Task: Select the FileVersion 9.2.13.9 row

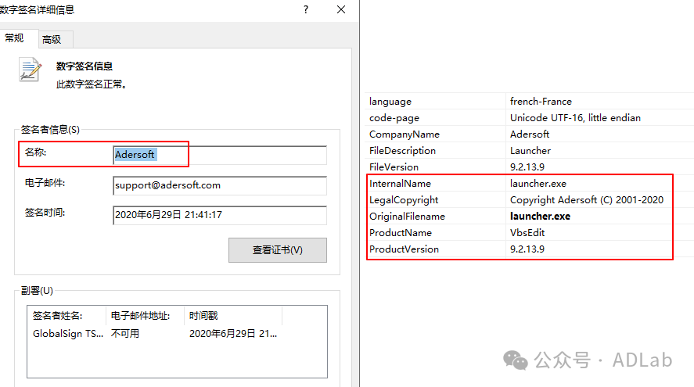Action: (x=520, y=167)
